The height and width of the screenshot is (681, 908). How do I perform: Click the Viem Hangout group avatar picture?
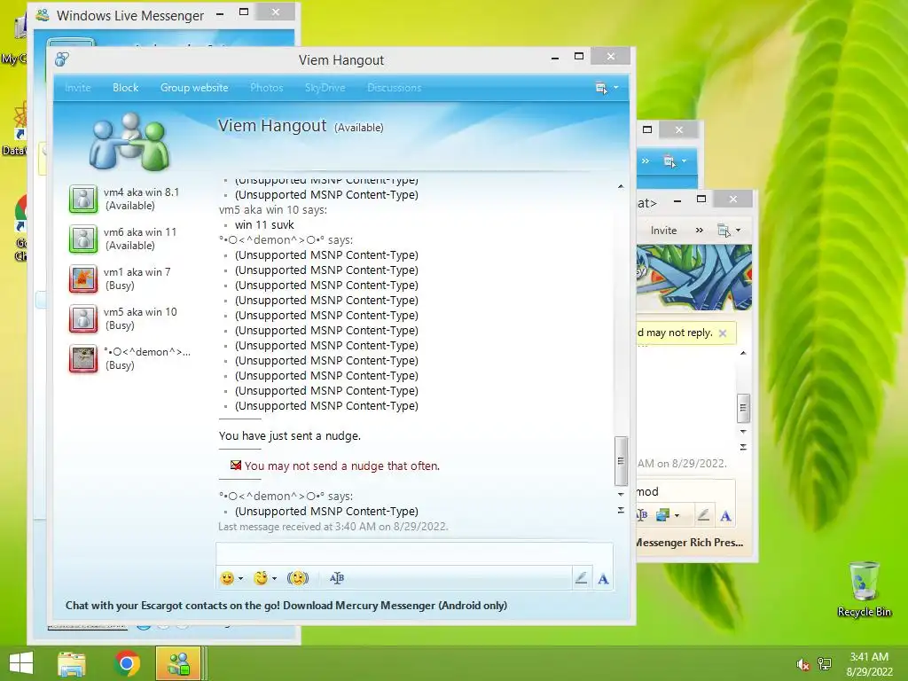129,142
